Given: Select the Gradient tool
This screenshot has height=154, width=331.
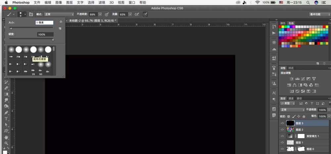Looking at the screenshot, I should coord(6,94).
